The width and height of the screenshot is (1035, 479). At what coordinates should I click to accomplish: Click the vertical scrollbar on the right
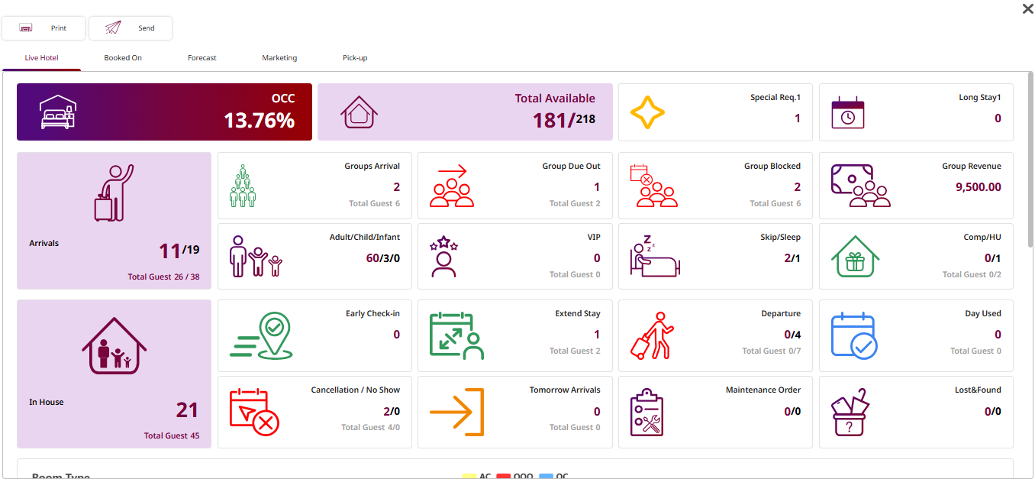point(1030,160)
